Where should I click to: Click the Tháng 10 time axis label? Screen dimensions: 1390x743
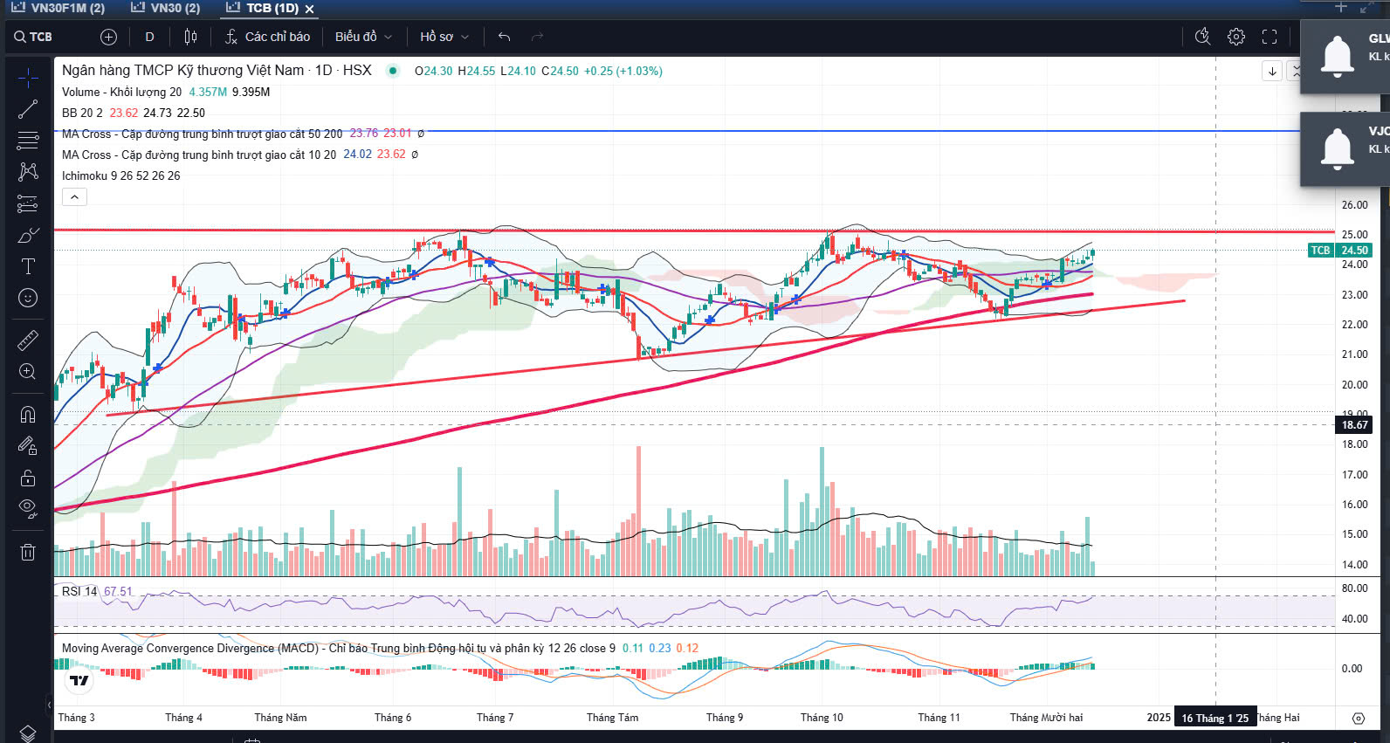tap(822, 718)
